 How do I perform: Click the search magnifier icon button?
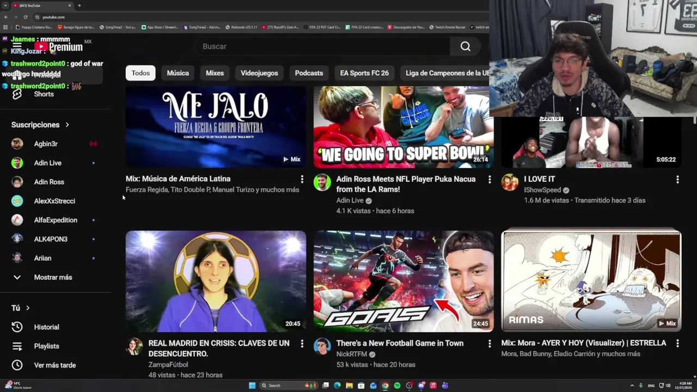click(x=465, y=46)
